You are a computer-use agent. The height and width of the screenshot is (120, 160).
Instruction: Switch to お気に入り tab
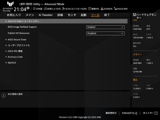tap(14, 15)
